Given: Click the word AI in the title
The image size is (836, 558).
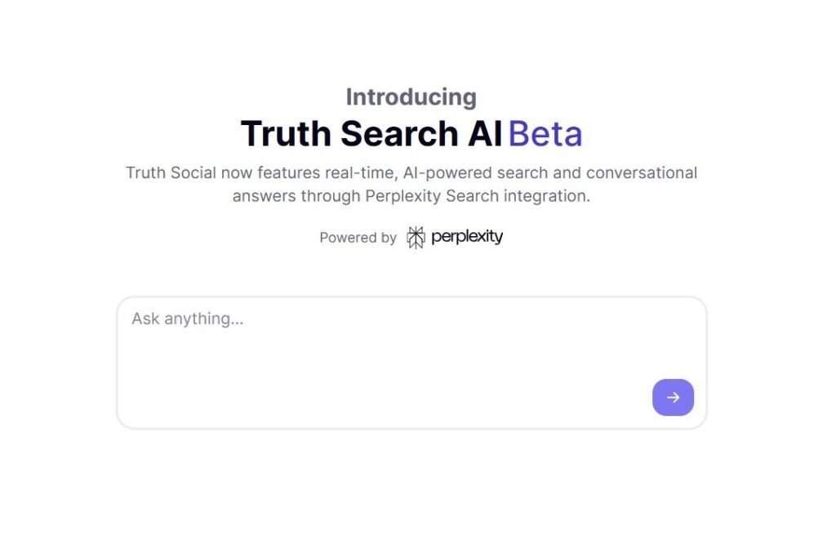Looking at the screenshot, I should click(x=485, y=134).
